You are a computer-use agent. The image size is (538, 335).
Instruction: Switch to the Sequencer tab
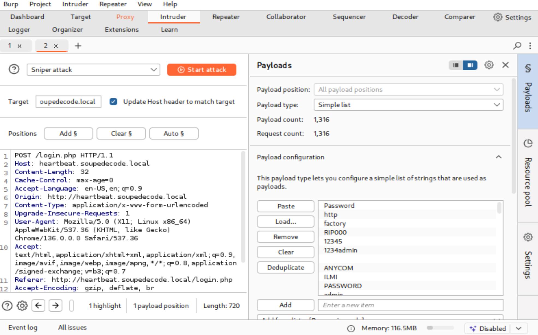coord(349,17)
